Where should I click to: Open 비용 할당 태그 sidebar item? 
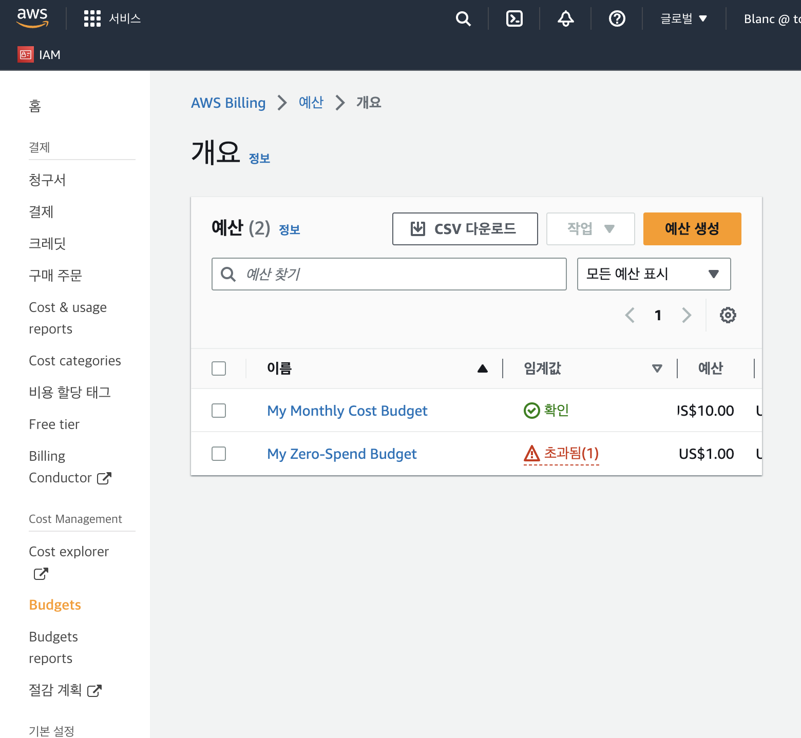pyautogui.click(x=70, y=393)
